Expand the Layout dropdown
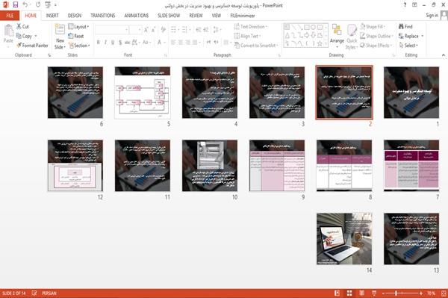 78,27
